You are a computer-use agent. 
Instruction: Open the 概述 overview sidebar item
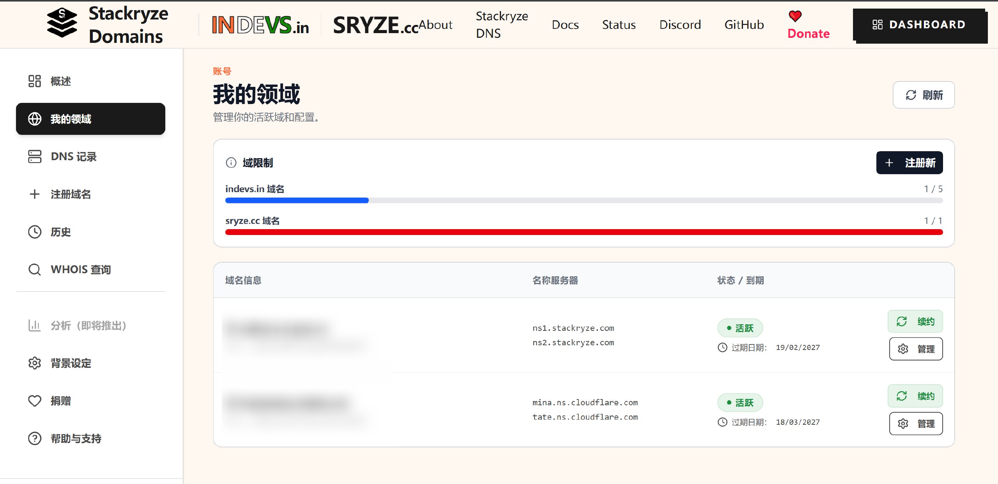tap(60, 81)
